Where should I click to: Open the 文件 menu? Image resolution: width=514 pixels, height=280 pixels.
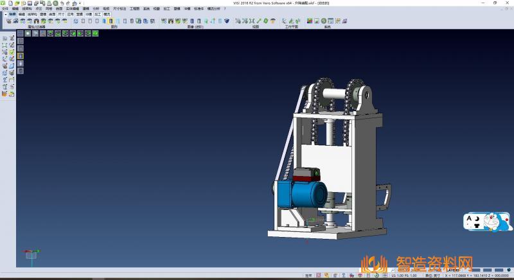4,8
